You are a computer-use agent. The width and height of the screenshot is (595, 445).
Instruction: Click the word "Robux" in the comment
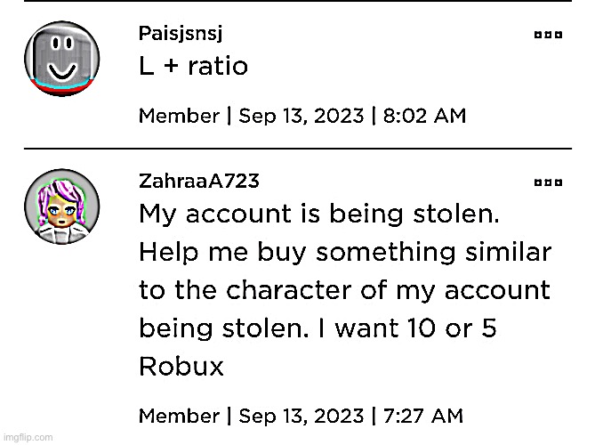(x=181, y=368)
